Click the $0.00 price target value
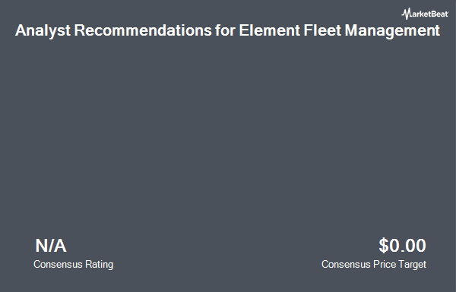This screenshot has height=292, width=456. pyautogui.click(x=402, y=246)
